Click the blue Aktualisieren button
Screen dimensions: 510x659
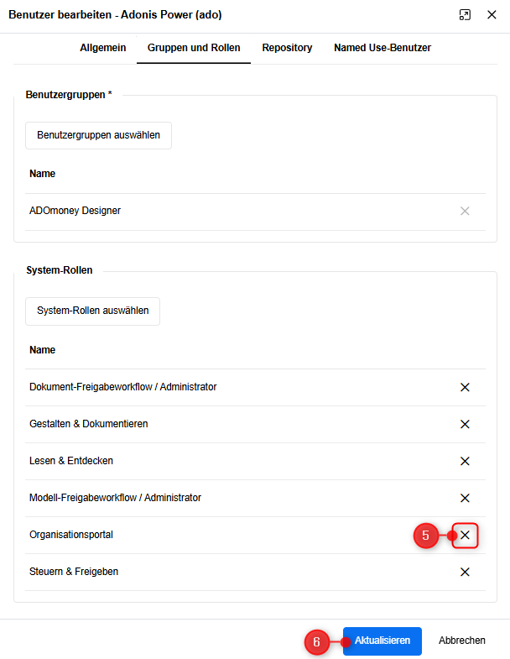pyautogui.click(x=382, y=641)
